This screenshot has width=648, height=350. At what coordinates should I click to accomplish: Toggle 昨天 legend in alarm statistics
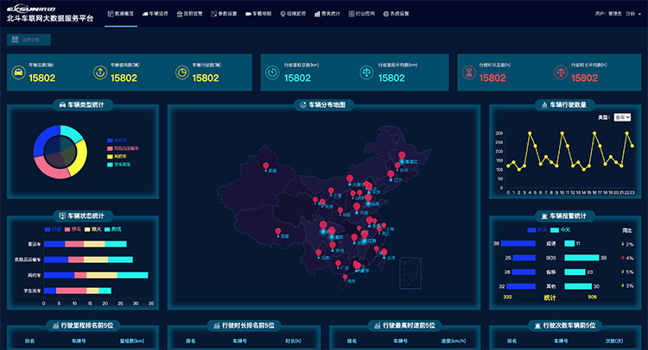(537, 230)
